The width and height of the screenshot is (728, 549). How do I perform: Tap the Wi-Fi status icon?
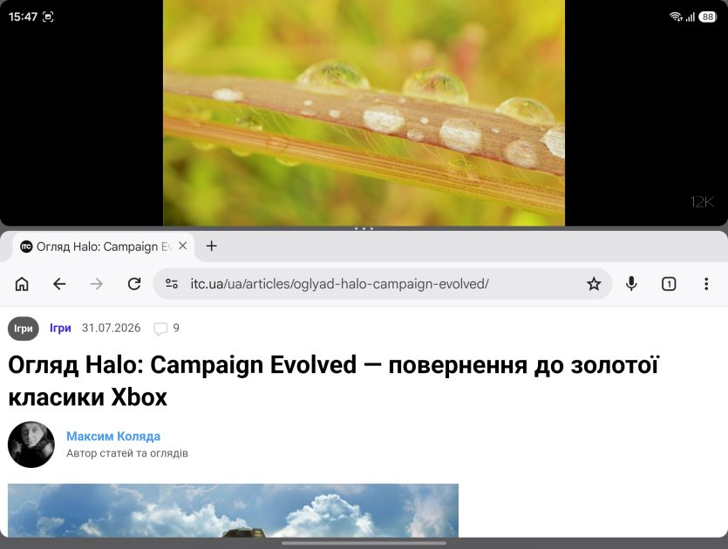coord(676,17)
